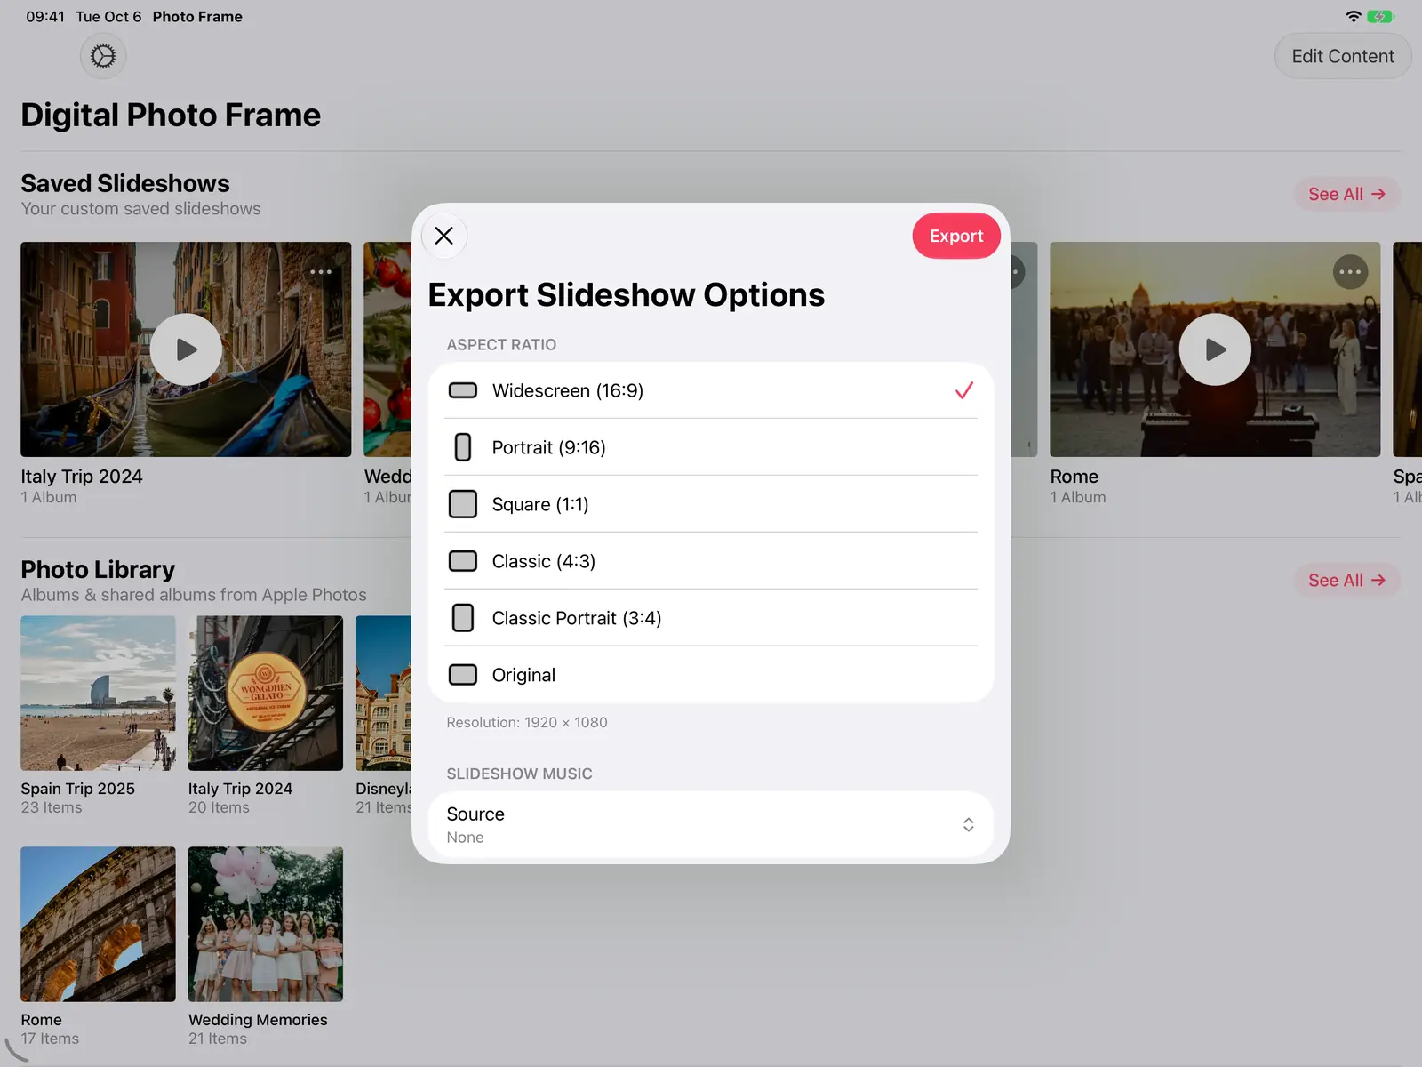Click the Widescreen aspect ratio icon
The width and height of the screenshot is (1422, 1067).
(463, 390)
